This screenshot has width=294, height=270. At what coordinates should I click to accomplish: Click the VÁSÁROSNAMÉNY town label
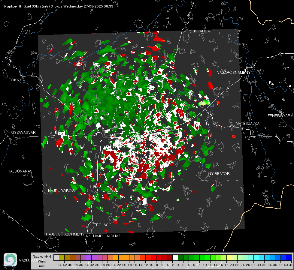pyautogui.click(x=234, y=73)
